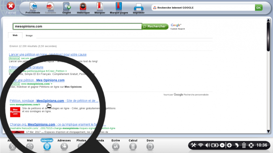Open the Docs application
The height and width of the screenshot is (153, 273).
[150, 145]
